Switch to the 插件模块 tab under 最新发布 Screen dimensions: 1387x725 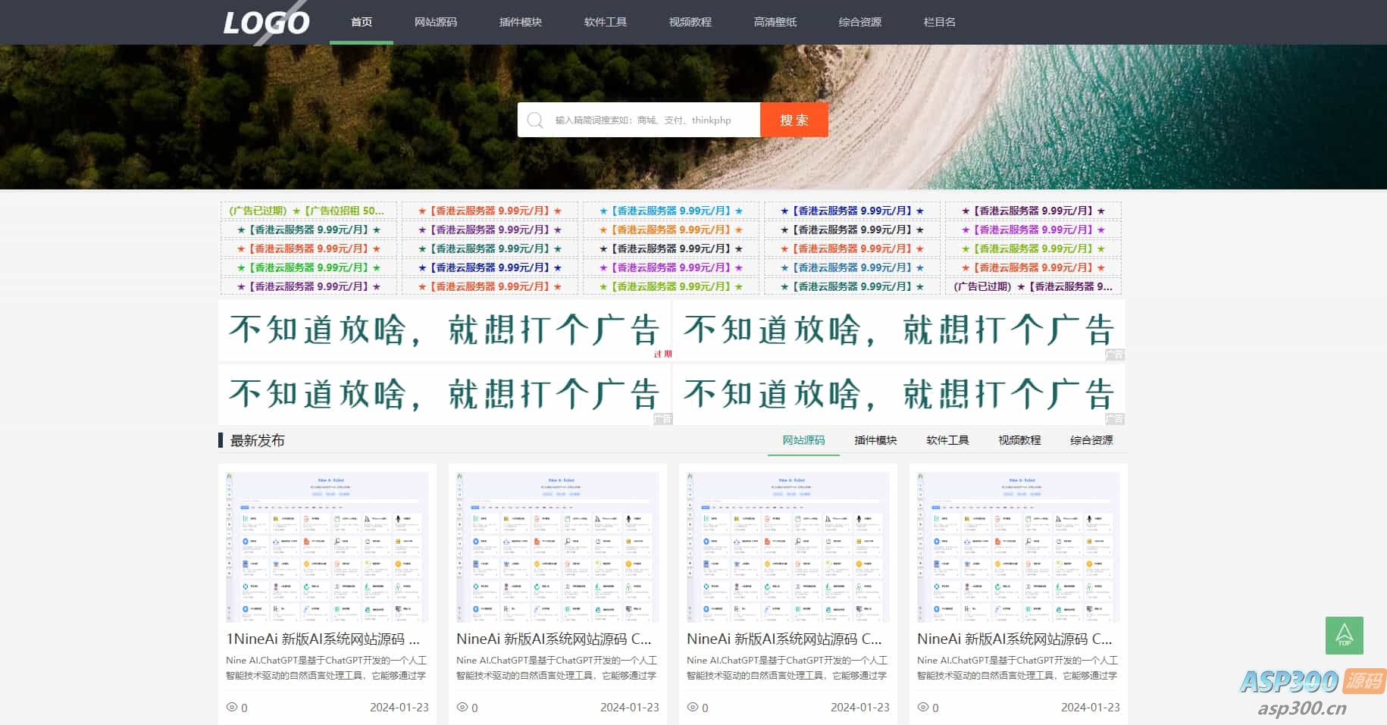(x=874, y=439)
